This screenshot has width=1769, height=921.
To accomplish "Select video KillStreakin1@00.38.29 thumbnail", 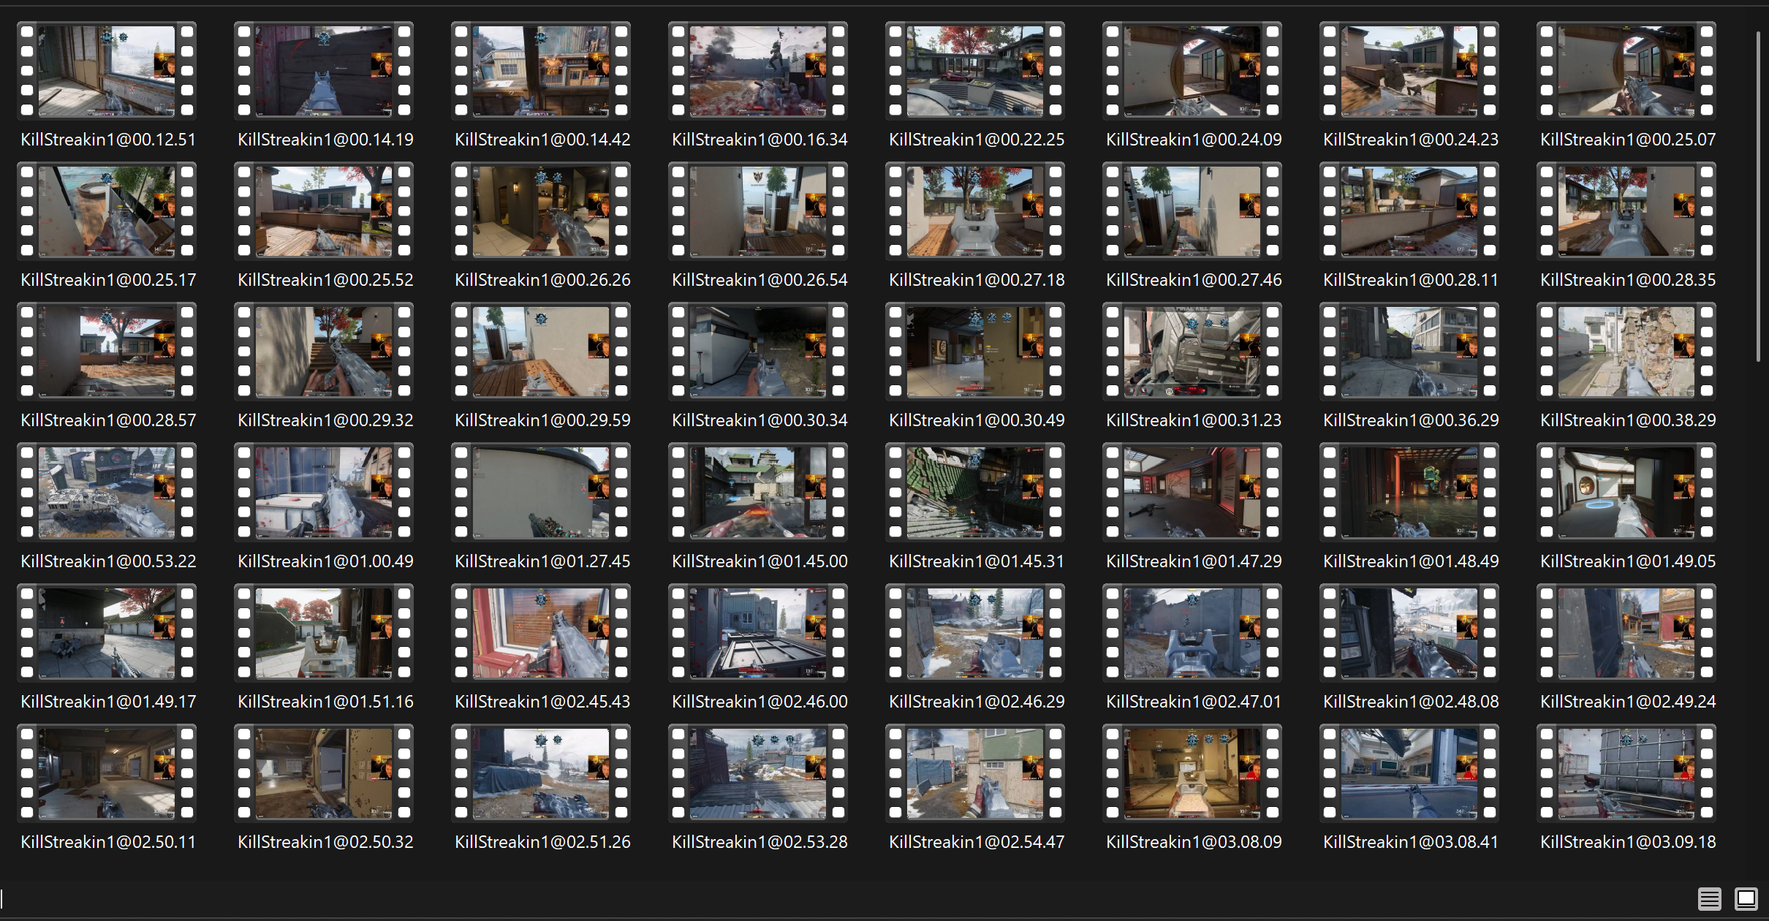I will tap(1626, 352).
